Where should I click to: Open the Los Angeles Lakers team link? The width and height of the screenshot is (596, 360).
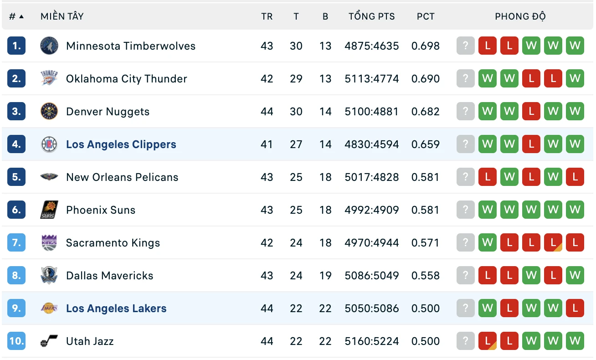(x=116, y=309)
